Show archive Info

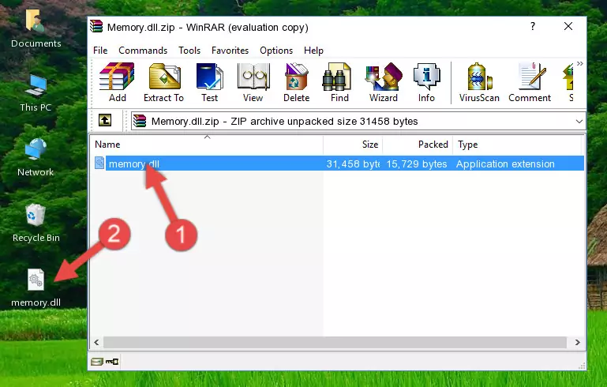(426, 81)
